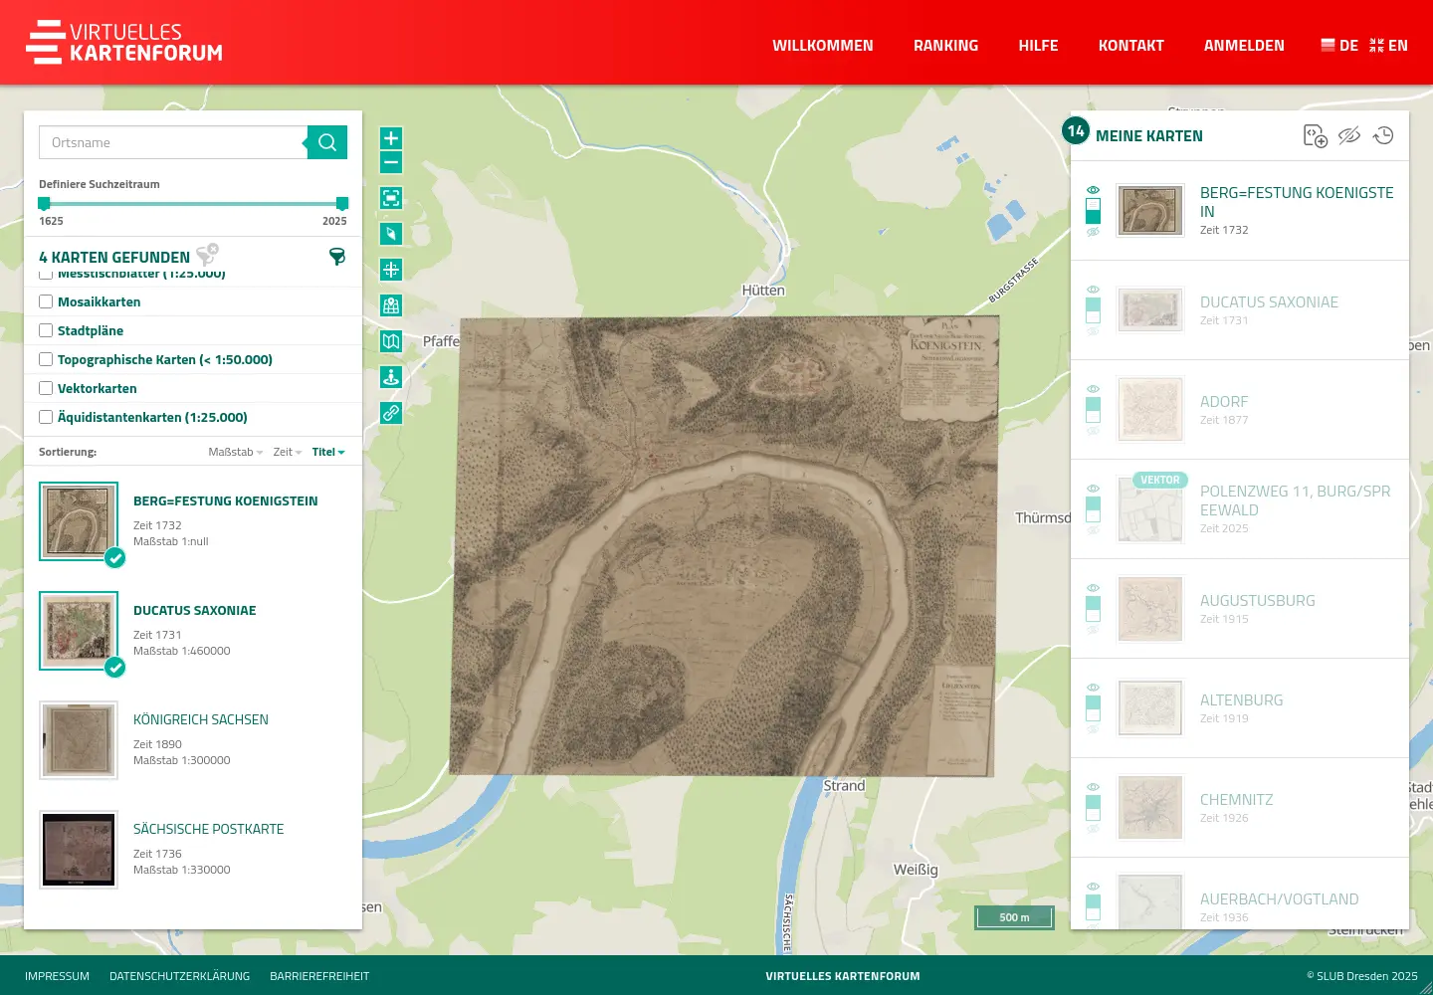Click the Augustusburg map entry title

[x=1258, y=600]
